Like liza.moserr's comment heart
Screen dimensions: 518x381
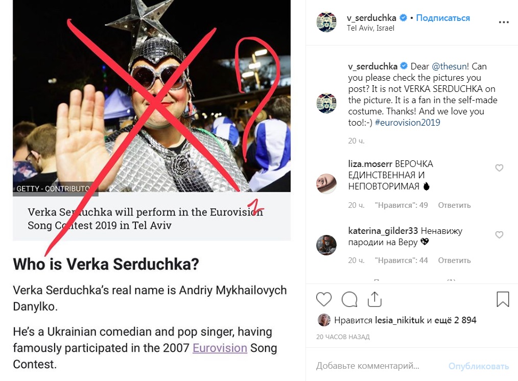[x=499, y=168]
